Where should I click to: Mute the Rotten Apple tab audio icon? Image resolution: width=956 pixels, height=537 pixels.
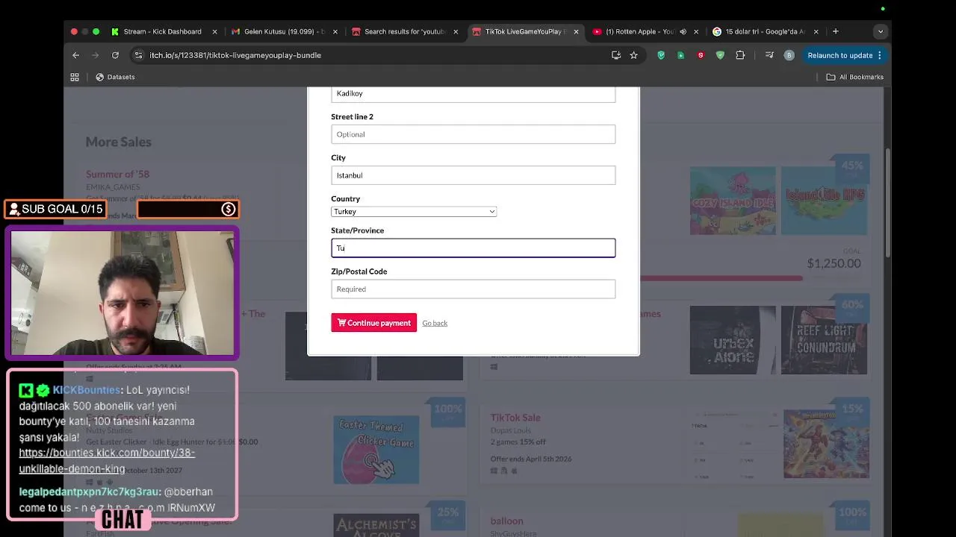point(683,32)
